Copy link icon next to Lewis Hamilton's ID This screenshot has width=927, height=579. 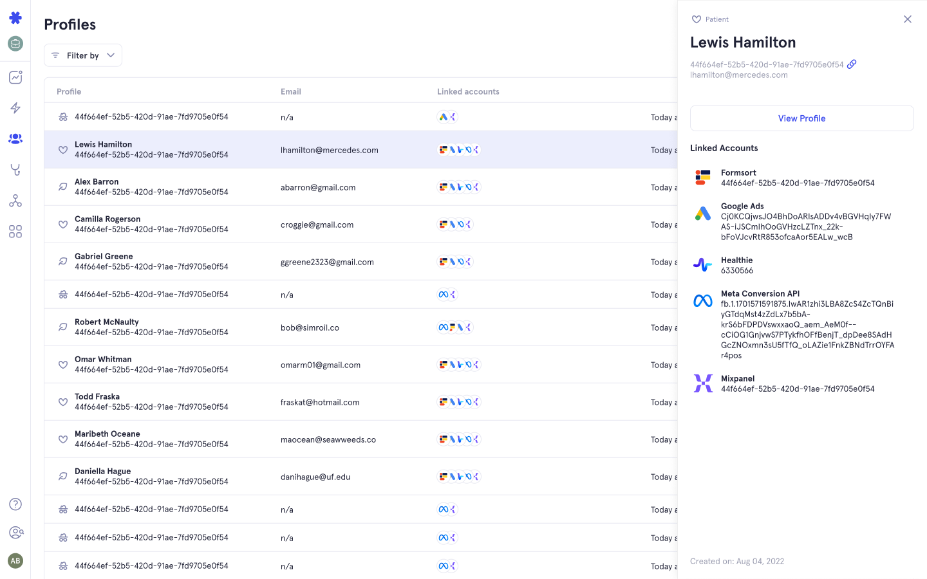coord(852,64)
